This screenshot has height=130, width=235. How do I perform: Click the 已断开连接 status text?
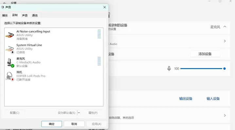click(23, 79)
